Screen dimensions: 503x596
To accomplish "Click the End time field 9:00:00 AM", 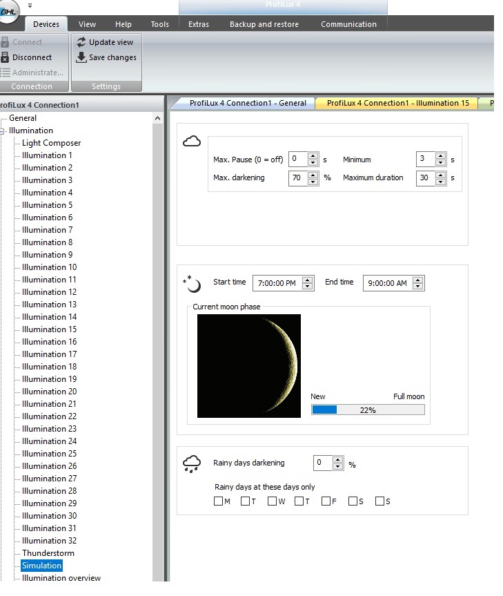I will [388, 283].
